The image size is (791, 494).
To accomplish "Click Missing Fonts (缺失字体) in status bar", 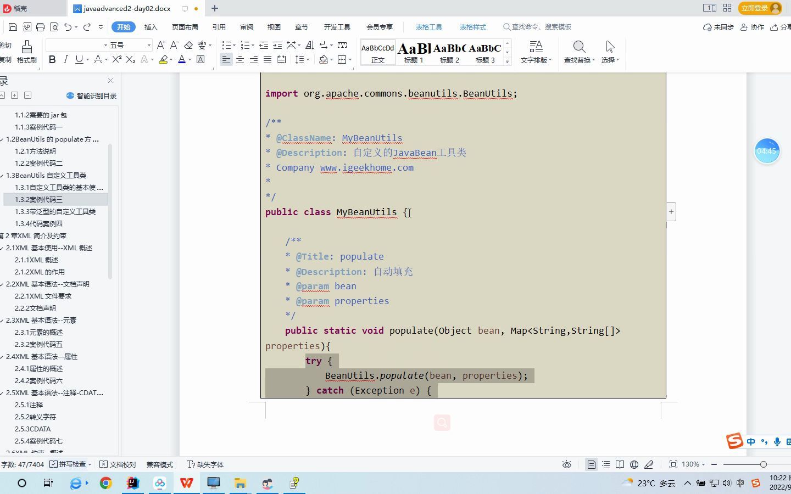I will [x=205, y=464].
